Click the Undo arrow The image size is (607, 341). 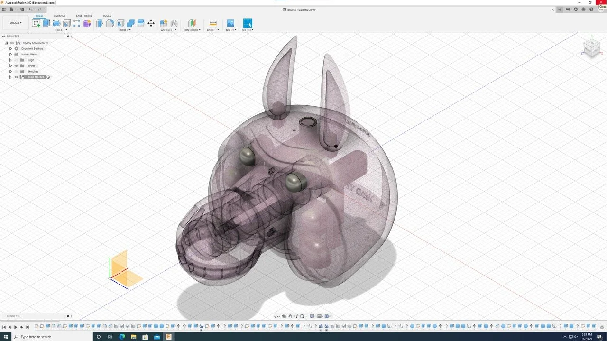30,9
